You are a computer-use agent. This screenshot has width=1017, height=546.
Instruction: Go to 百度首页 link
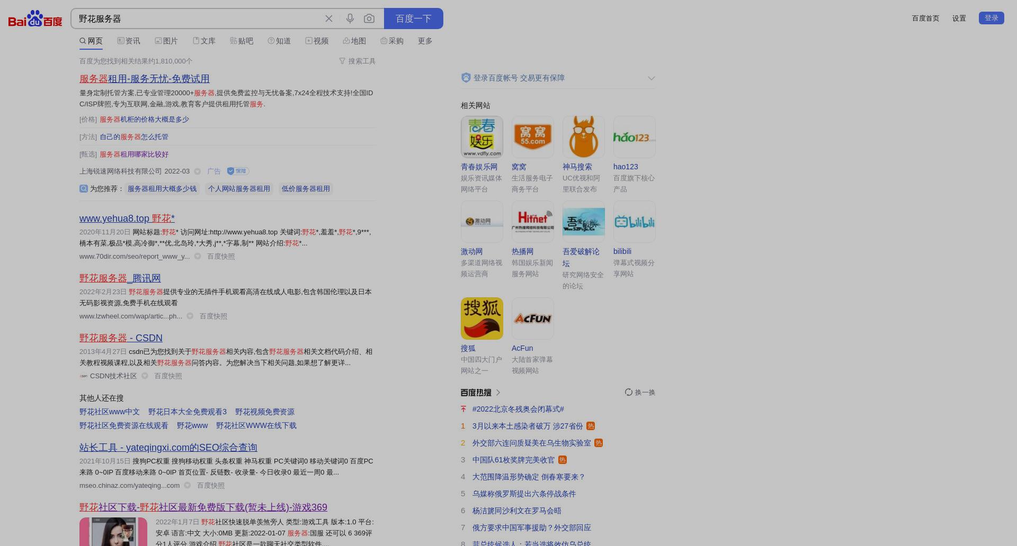click(925, 18)
